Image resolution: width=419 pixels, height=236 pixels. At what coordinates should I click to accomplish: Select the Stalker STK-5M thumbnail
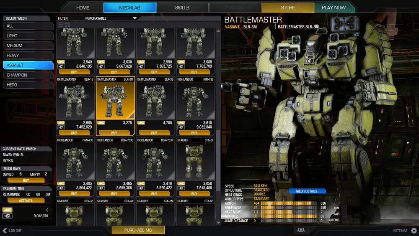point(155,214)
